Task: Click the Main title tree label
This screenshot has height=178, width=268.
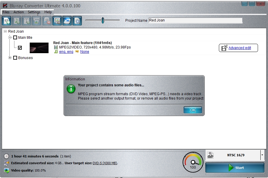Action: (x=25, y=38)
